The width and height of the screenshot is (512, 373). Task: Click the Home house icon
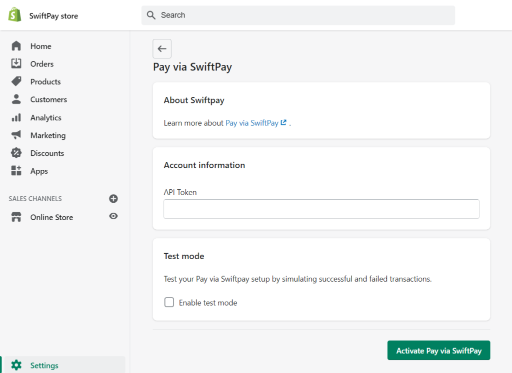16,46
